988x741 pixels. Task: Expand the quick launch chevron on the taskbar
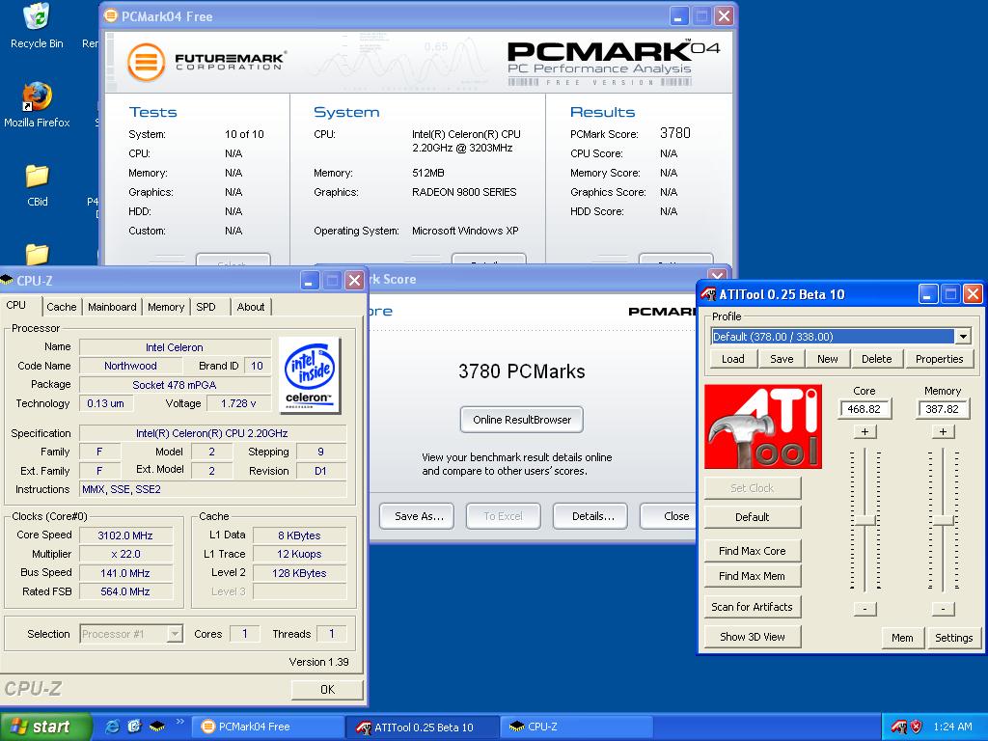pos(179,722)
